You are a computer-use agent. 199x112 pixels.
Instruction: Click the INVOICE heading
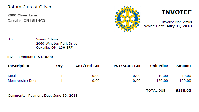tap(177, 12)
